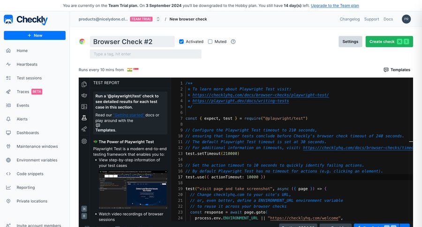Viewport: 422px width, 227px height.
Task: Open the files panel icon in editor
Action: coord(84,84)
